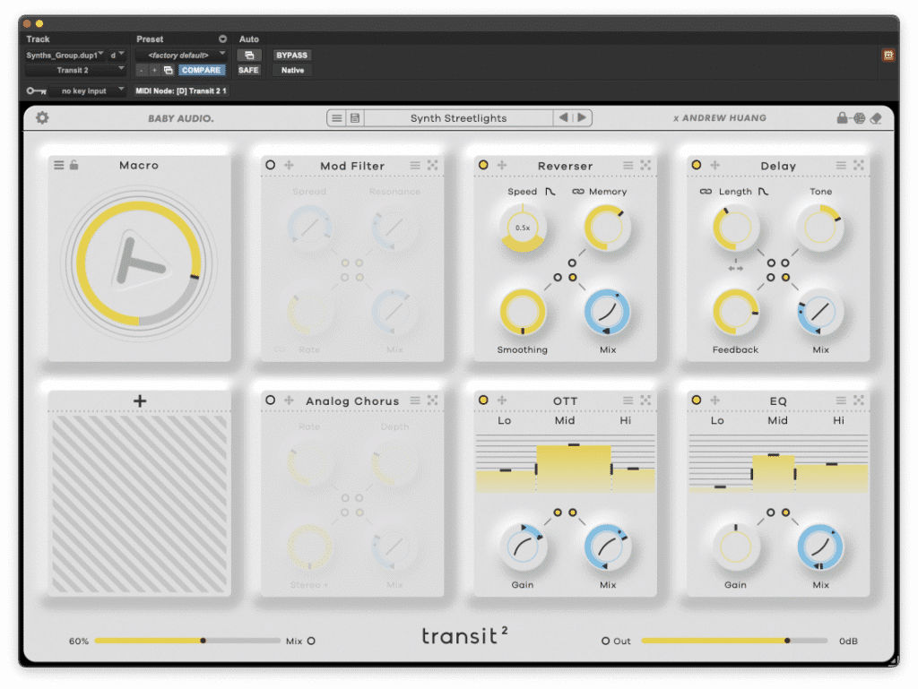Image resolution: width=918 pixels, height=689 pixels.
Task: Open the Synth Streetlights preset name selector
Action: tap(458, 118)
